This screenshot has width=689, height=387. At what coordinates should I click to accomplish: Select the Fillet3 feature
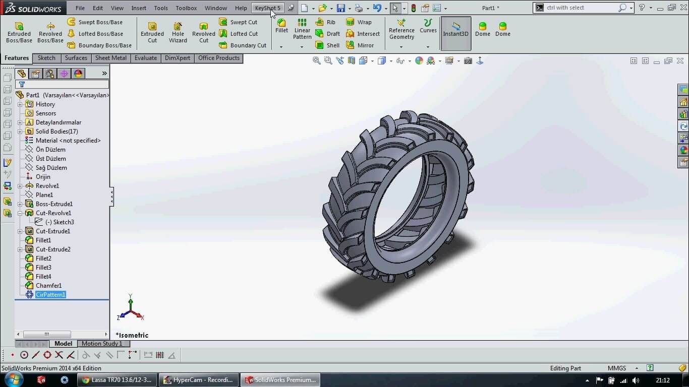coord(39,268)
